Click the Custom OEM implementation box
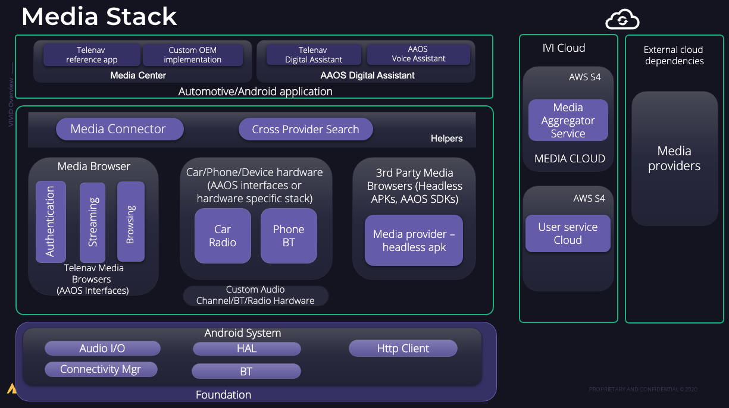The width and height of the screenshot is (729, 408). 193,55
